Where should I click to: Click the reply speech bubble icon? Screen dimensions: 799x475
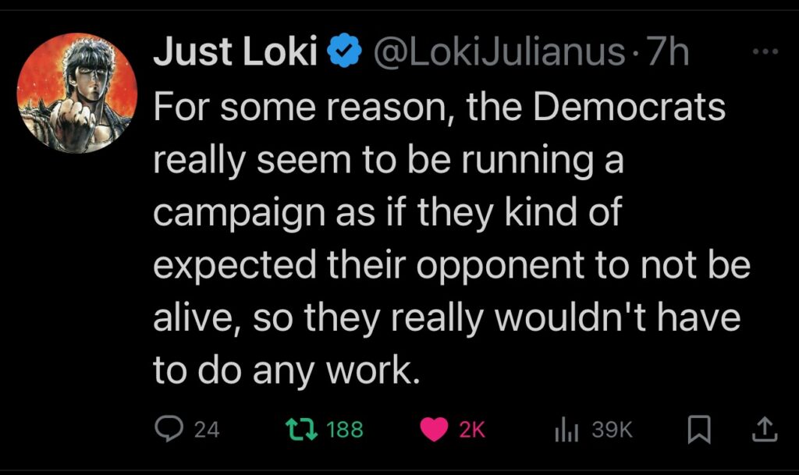[x=166, y=428]
